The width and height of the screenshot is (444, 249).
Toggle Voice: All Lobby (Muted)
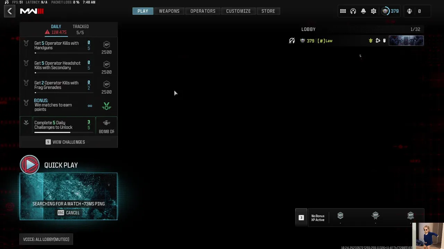tap(46, 239)
